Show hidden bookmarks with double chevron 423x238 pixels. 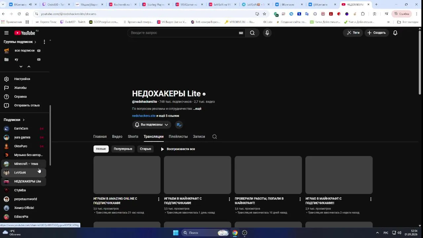tap(388, 22)
